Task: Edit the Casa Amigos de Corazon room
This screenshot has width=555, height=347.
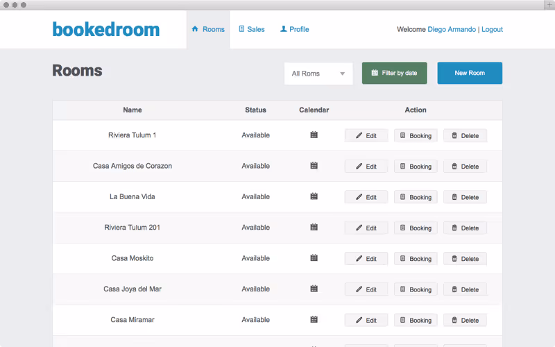Action: 366,167
